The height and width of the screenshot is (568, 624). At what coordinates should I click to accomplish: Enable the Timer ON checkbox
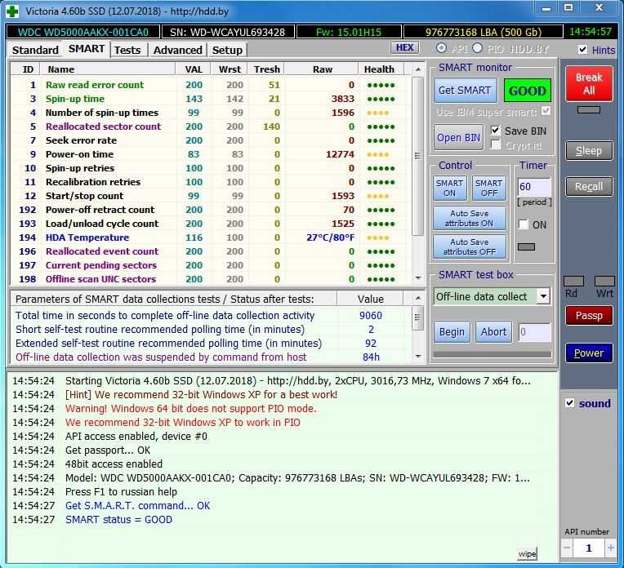524,224
